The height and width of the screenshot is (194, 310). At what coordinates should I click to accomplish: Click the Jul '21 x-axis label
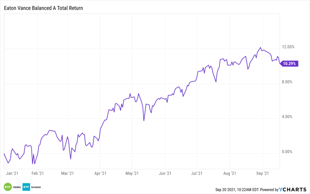(x=197, y=173)
